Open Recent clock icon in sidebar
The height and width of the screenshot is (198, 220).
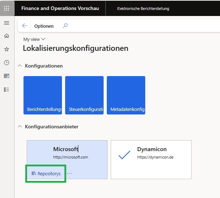[x=6, y=63]
